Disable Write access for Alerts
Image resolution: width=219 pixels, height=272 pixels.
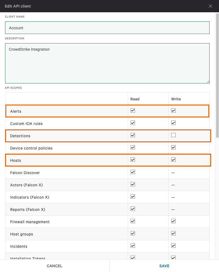(173, 110)
